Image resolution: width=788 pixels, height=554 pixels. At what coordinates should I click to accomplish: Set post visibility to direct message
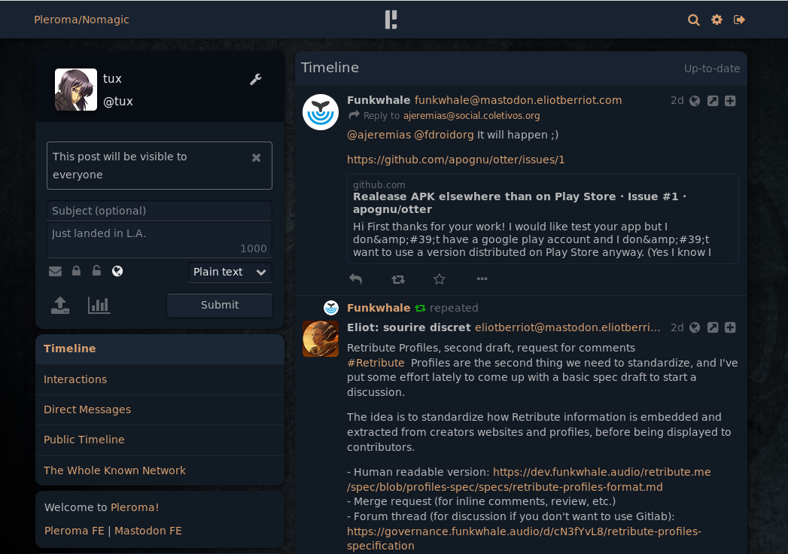point(55,272)
